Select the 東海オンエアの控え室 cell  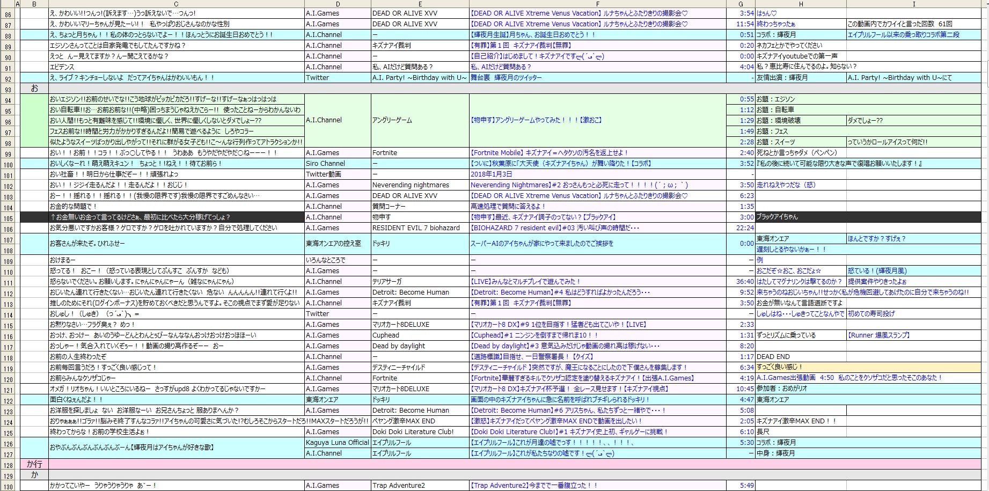coord(338,244)
